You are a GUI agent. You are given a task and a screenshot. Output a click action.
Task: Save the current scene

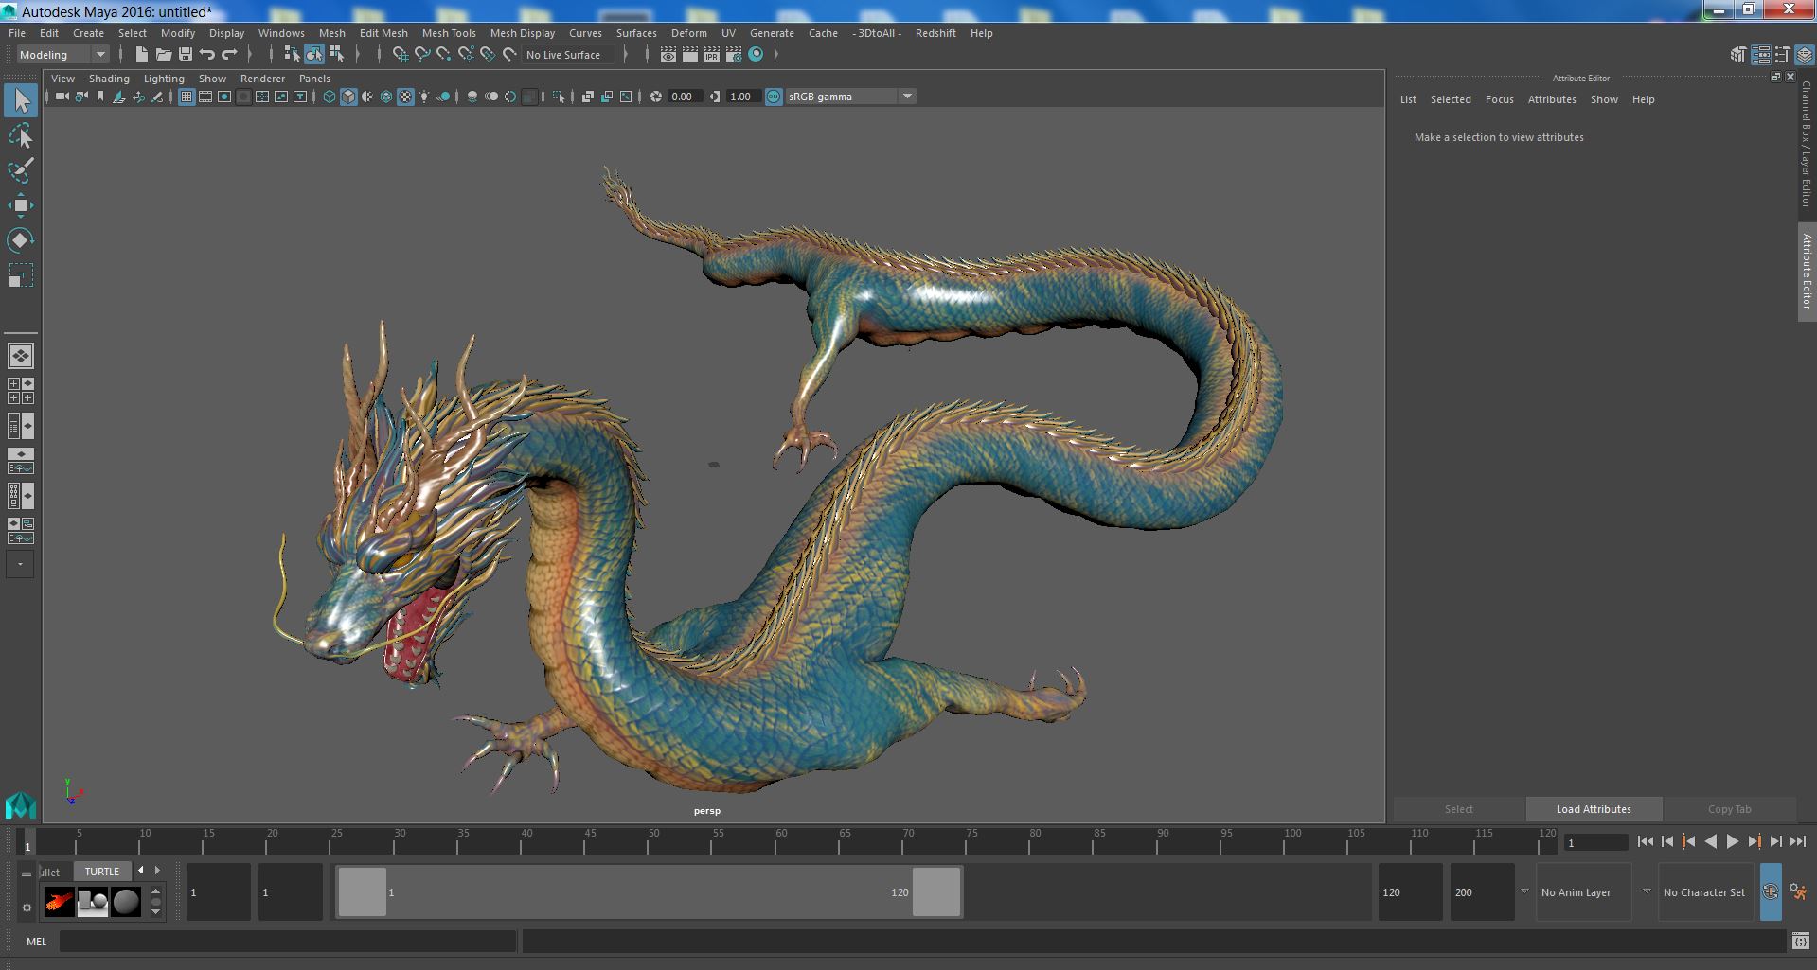186,55
